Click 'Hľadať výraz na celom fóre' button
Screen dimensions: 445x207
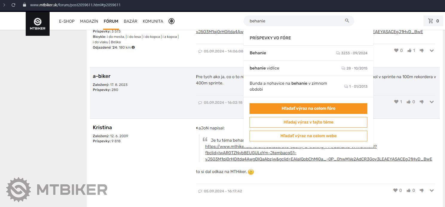coord(308,109)
